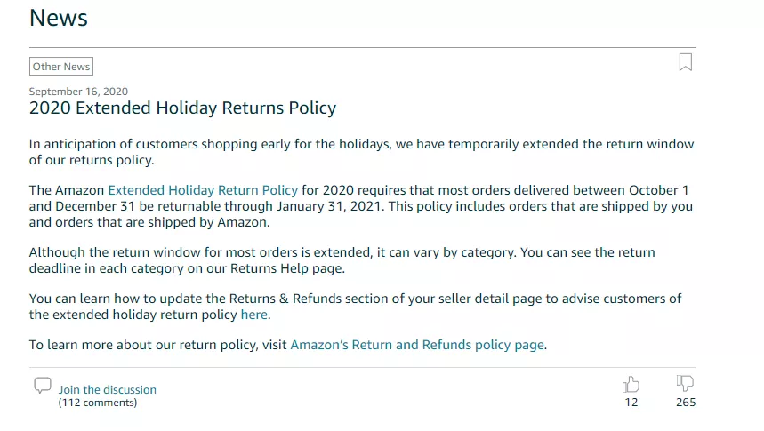
Task: Click the September 16, 2020 date
Action: click(78, 92)
